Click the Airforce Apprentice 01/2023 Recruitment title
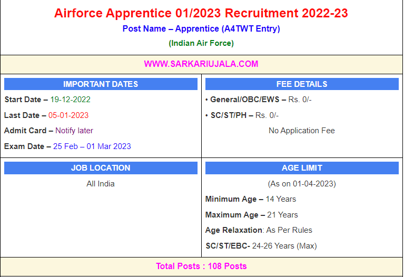Screen dimensions: 404x277 tap(201, 13)
